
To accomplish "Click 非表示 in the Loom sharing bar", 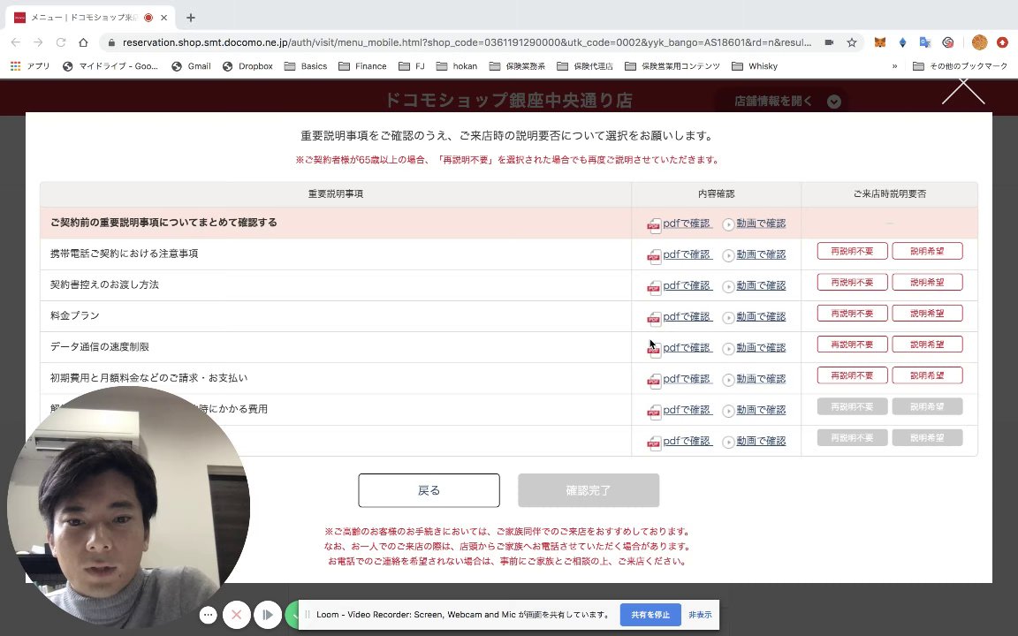I will (700, 615).
